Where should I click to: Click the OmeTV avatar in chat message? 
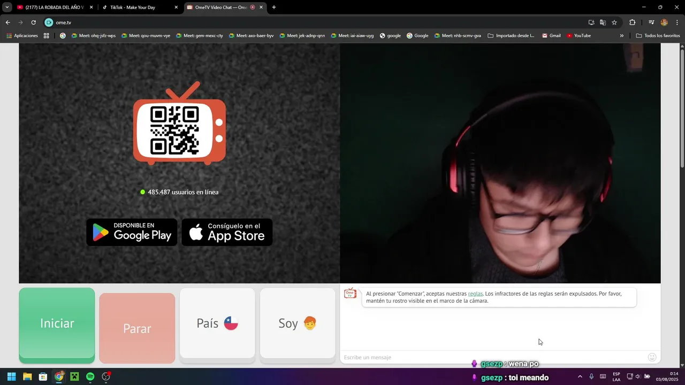[350, 294]
